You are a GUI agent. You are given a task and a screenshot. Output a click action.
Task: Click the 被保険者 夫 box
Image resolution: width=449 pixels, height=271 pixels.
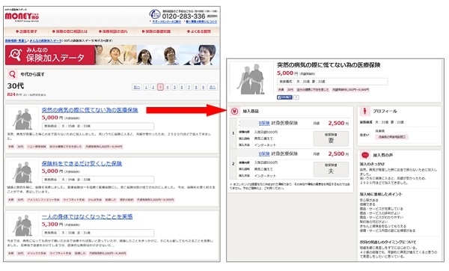[331, 169]
